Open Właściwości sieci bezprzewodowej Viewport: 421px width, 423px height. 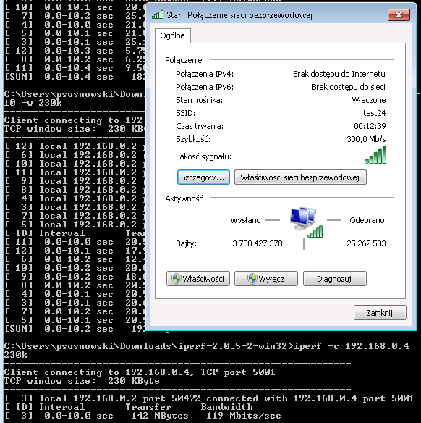click(300, 177)
